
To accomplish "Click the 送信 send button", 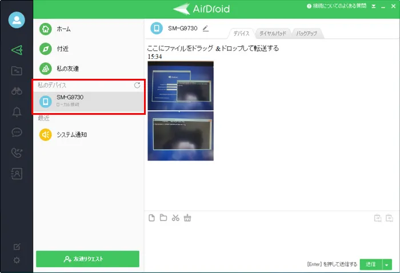I will click(371, 264).
